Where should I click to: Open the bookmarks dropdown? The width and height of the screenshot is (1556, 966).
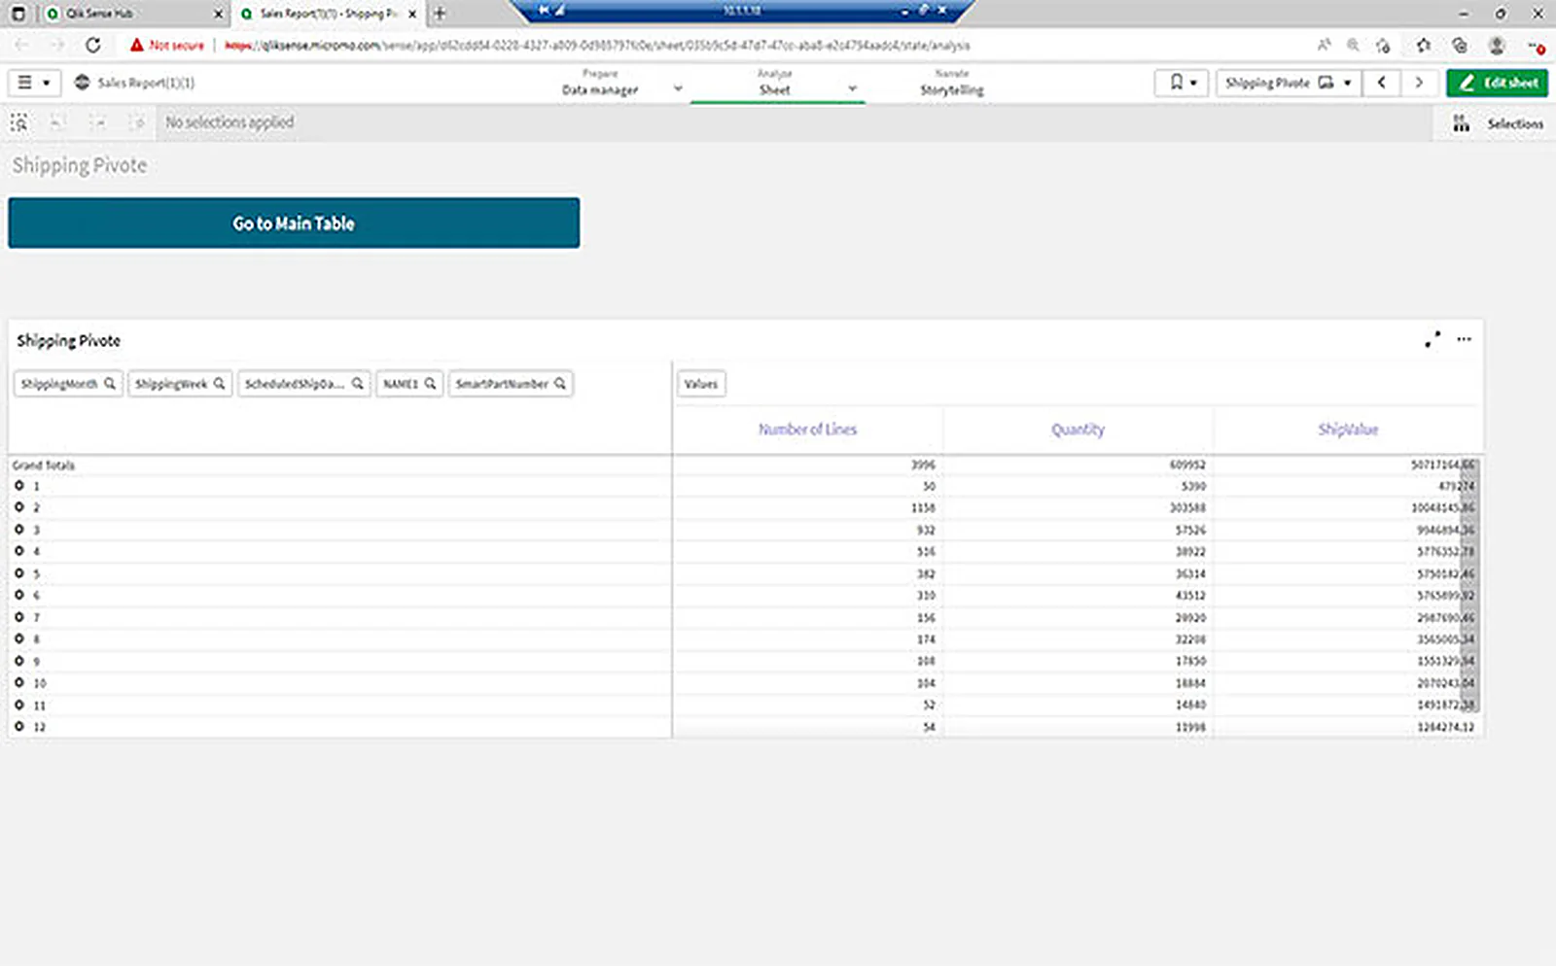(1182, 83)
